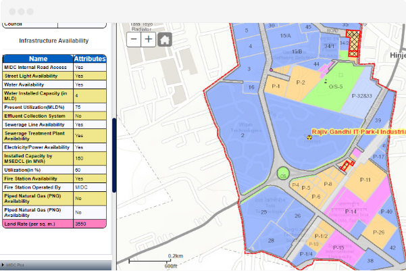Zoom in the map with plus button
This screenshot has width=406, height=271.
point(149,39)
